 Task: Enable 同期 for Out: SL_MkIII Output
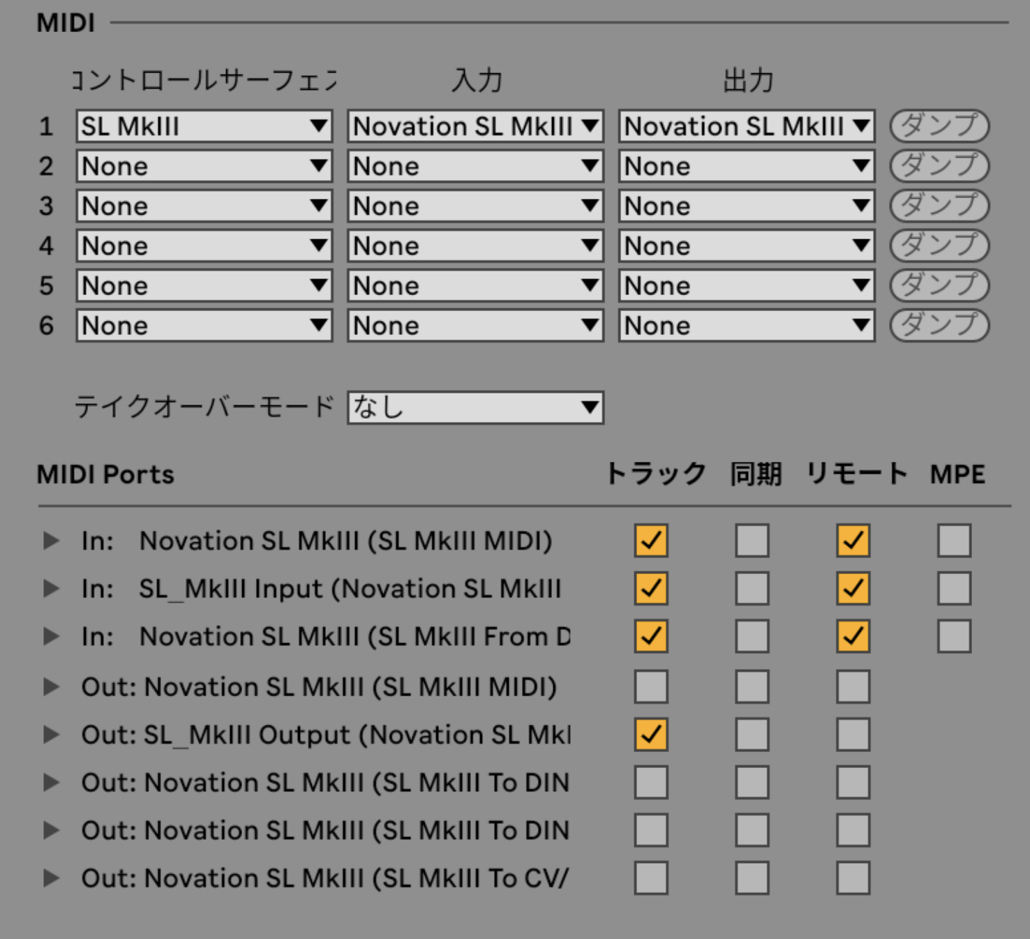pyautogui.click(x=752, y=735)
